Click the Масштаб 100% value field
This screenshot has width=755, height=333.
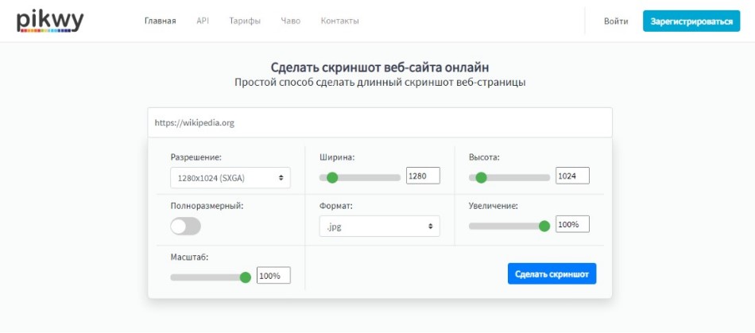[273, 275]
